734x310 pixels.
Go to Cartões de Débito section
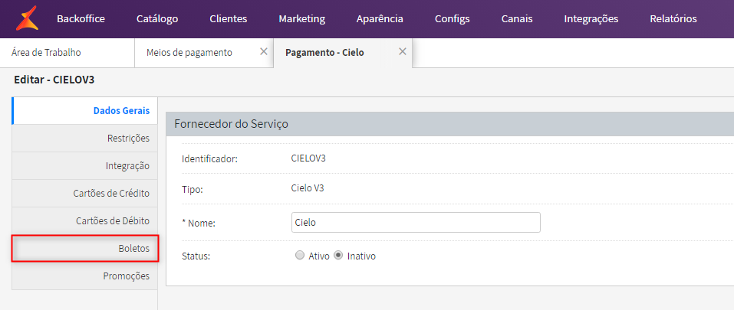click(x=84, y=221)
